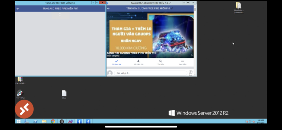Screen dimensions: 282x130
Task: Click the group cover image with diamonds
Action: (x=150, y=35)
